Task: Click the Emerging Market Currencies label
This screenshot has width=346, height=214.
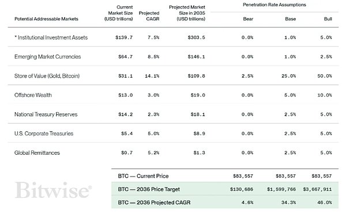Action: [48, 57]
